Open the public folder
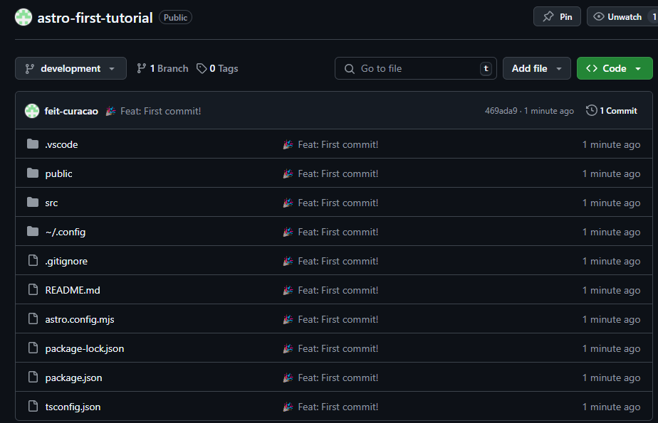 (58, 173)
